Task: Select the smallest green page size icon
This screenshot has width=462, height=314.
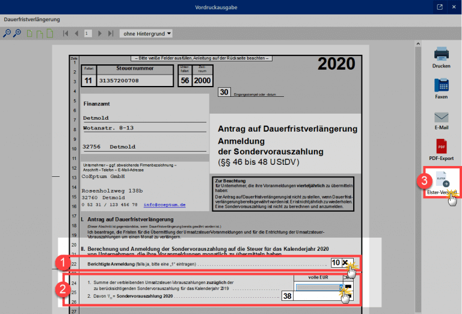Action: 29,34
